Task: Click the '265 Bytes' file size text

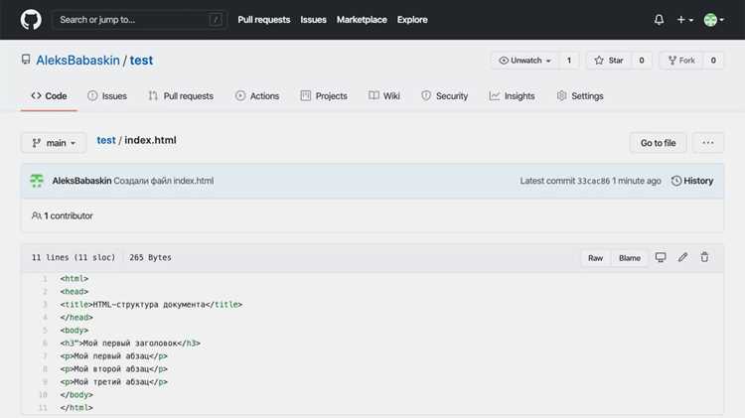Action: coord(150,257)
